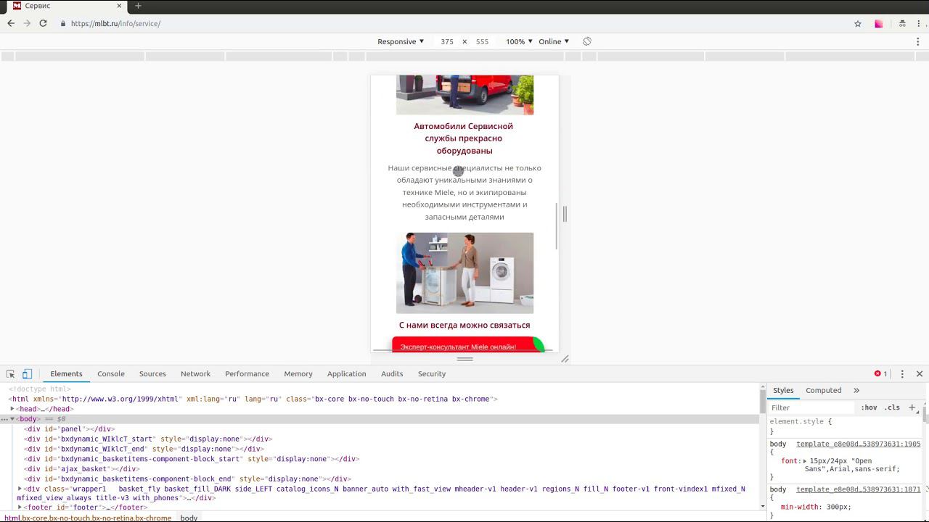Toggle the device toolbar icon
This screenshot has height=522, width=929.
27,374
